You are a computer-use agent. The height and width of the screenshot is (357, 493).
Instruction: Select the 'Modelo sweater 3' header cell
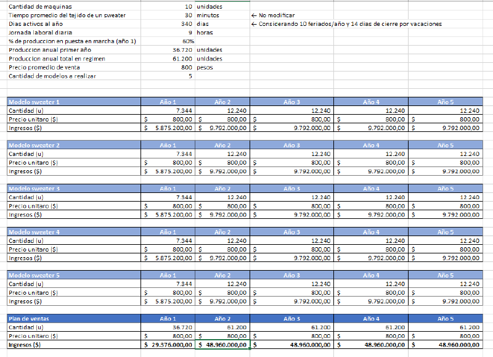tap(74, 189)
